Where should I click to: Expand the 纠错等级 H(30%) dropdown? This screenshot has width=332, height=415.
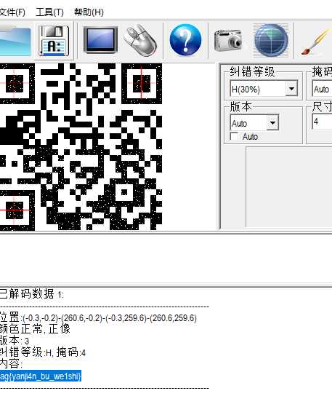coord(291,89)
